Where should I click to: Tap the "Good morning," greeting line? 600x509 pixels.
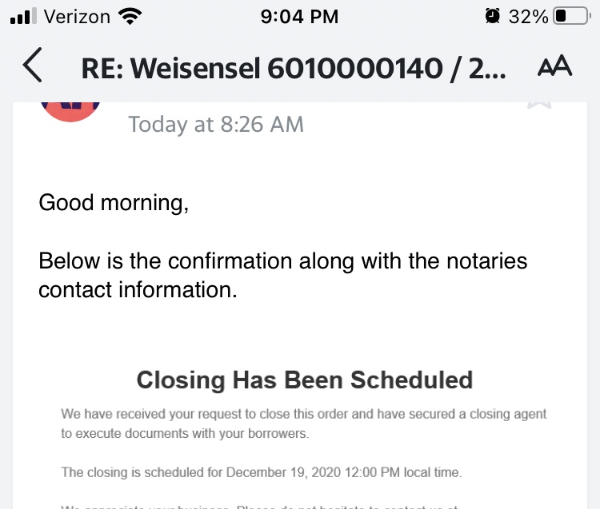[x=114, y=202]
